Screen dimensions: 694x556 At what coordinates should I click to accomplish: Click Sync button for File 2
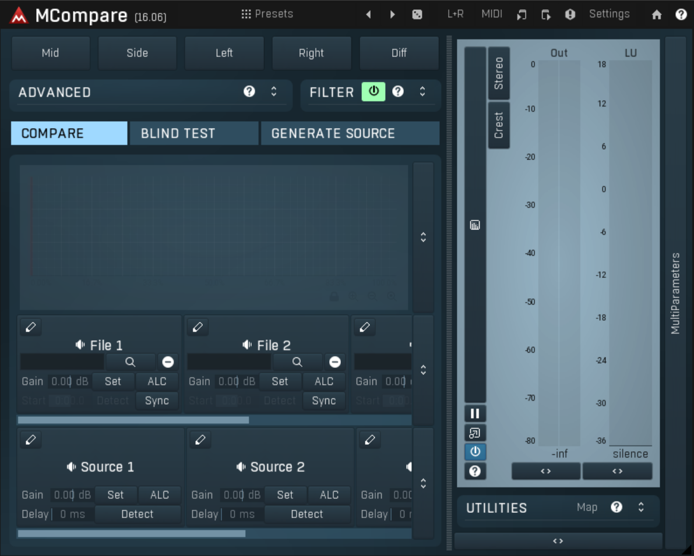tap(324, 401)
